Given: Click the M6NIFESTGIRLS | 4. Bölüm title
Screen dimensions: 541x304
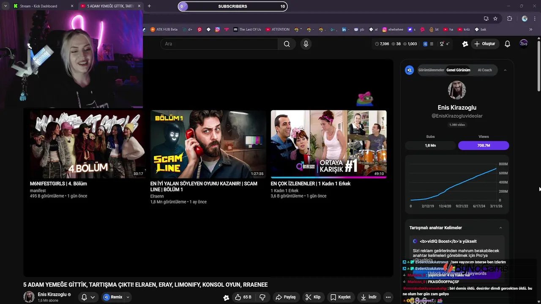Looking at the screenshot, I should pos(58,184).
